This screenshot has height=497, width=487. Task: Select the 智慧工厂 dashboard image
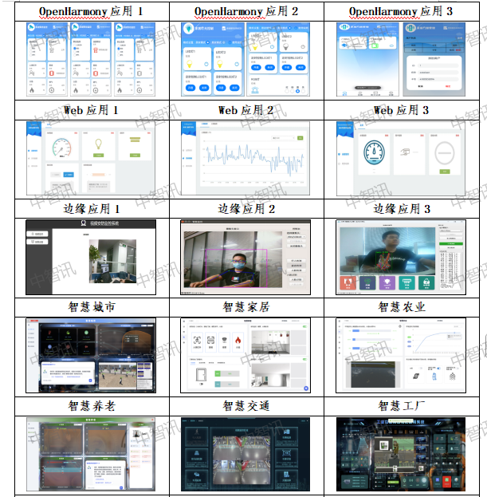(401, 453)
